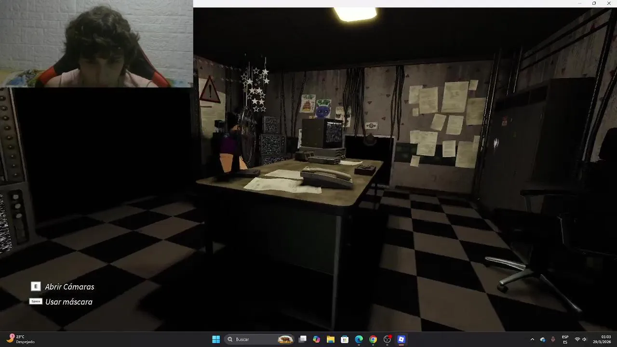Image resolution: width=617 pixels, height=347 pixels.
Task: Select the Usar máscara prompt
Action: click(x=69, y=302)
